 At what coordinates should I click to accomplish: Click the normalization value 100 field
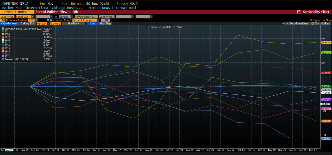pos(105,20)
